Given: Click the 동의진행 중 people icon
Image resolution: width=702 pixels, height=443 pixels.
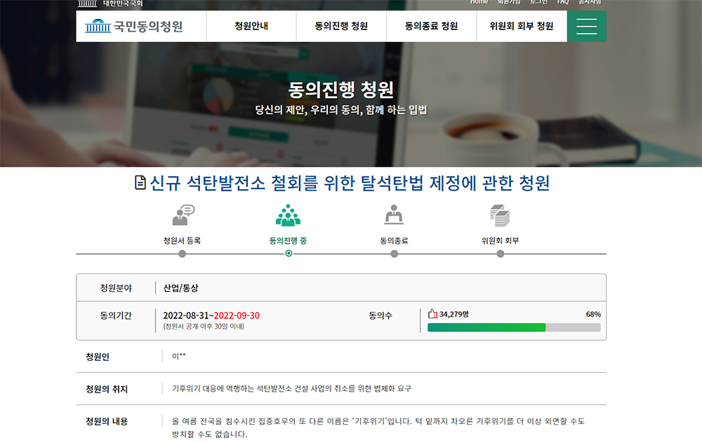Looking at the screenshot, I should point(288,215).
